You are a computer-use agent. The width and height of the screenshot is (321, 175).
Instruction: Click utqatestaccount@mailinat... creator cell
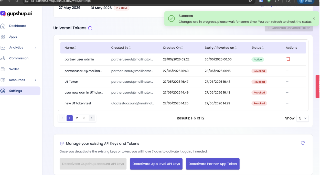pos(133,103)
